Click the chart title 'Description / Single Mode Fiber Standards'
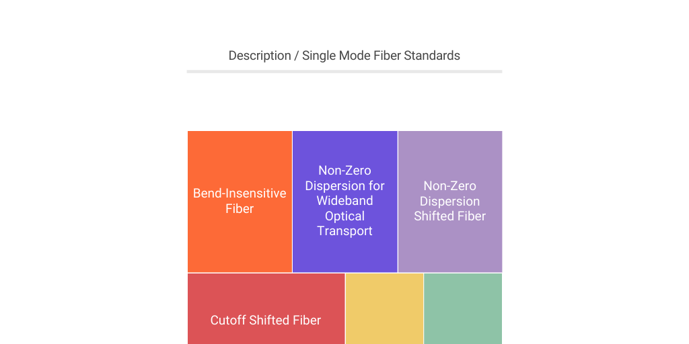689x344 pixels. coord(344,56)
